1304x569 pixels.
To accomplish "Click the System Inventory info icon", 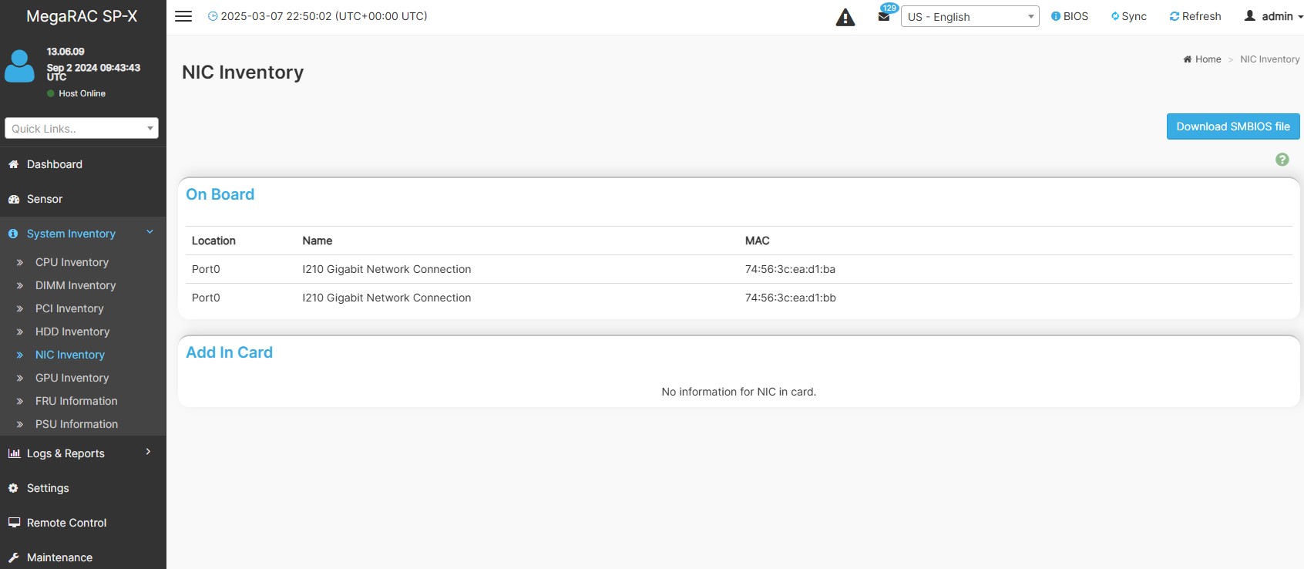I will (13, 234).
